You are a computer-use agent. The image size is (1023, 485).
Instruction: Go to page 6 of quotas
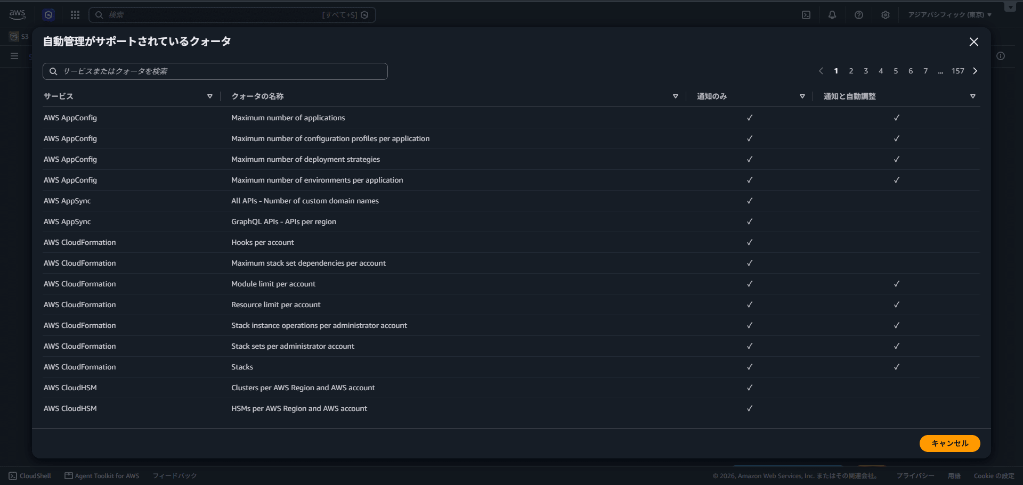(x=911, y=71)
